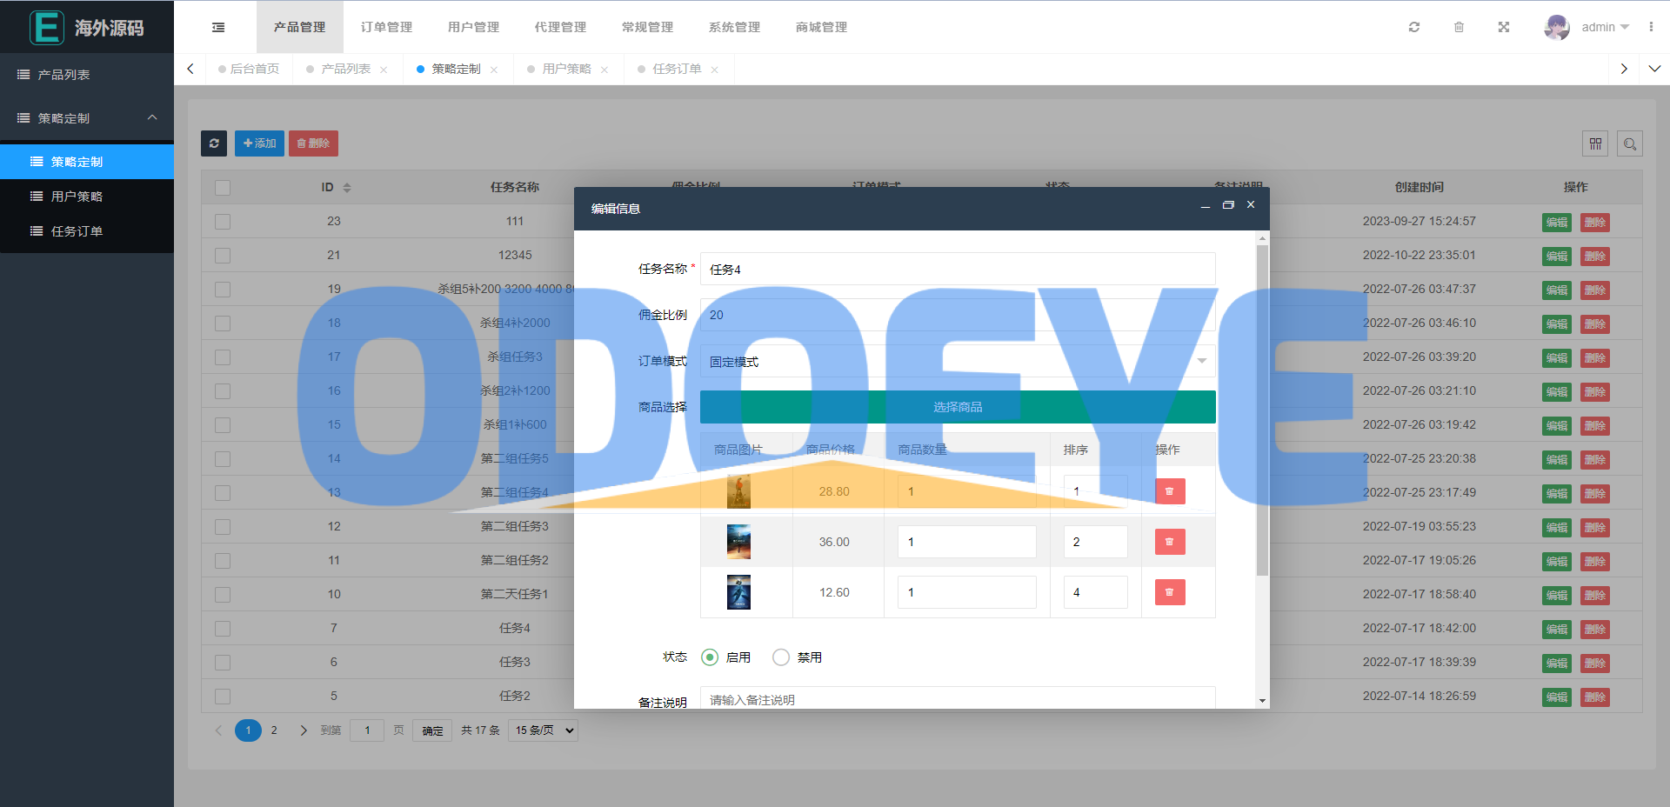Go to pagination page 2
This screenshot has width=1670, height=807.
[x=274, y=730]
